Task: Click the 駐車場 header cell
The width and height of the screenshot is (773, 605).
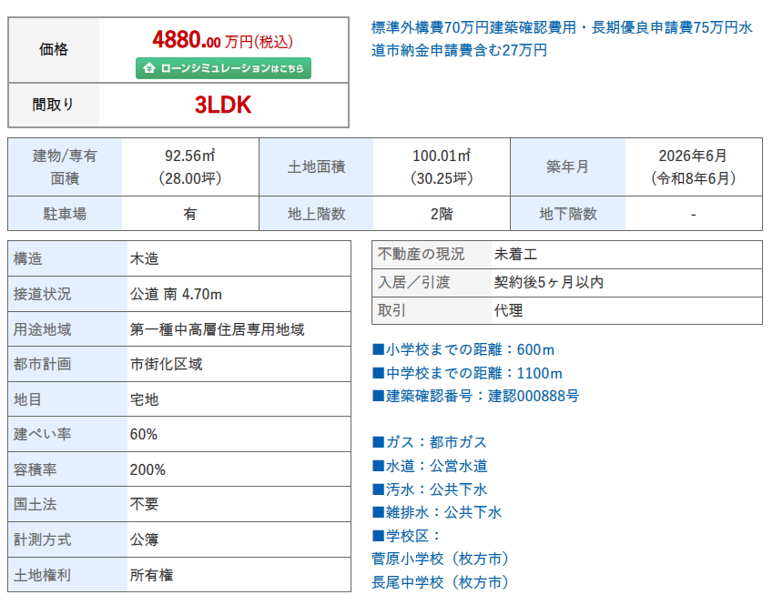Action: 64,214
